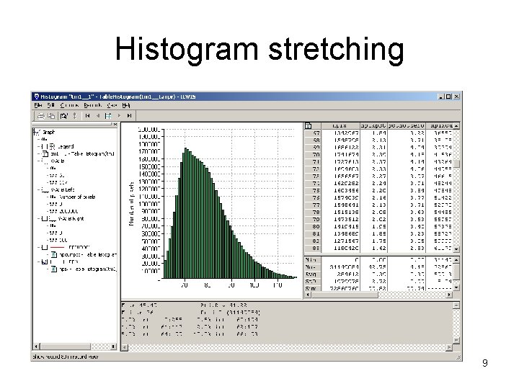The image size is (519, 389).
Task: Select the Y-Axis Right tree label
Action: [71, 219]
